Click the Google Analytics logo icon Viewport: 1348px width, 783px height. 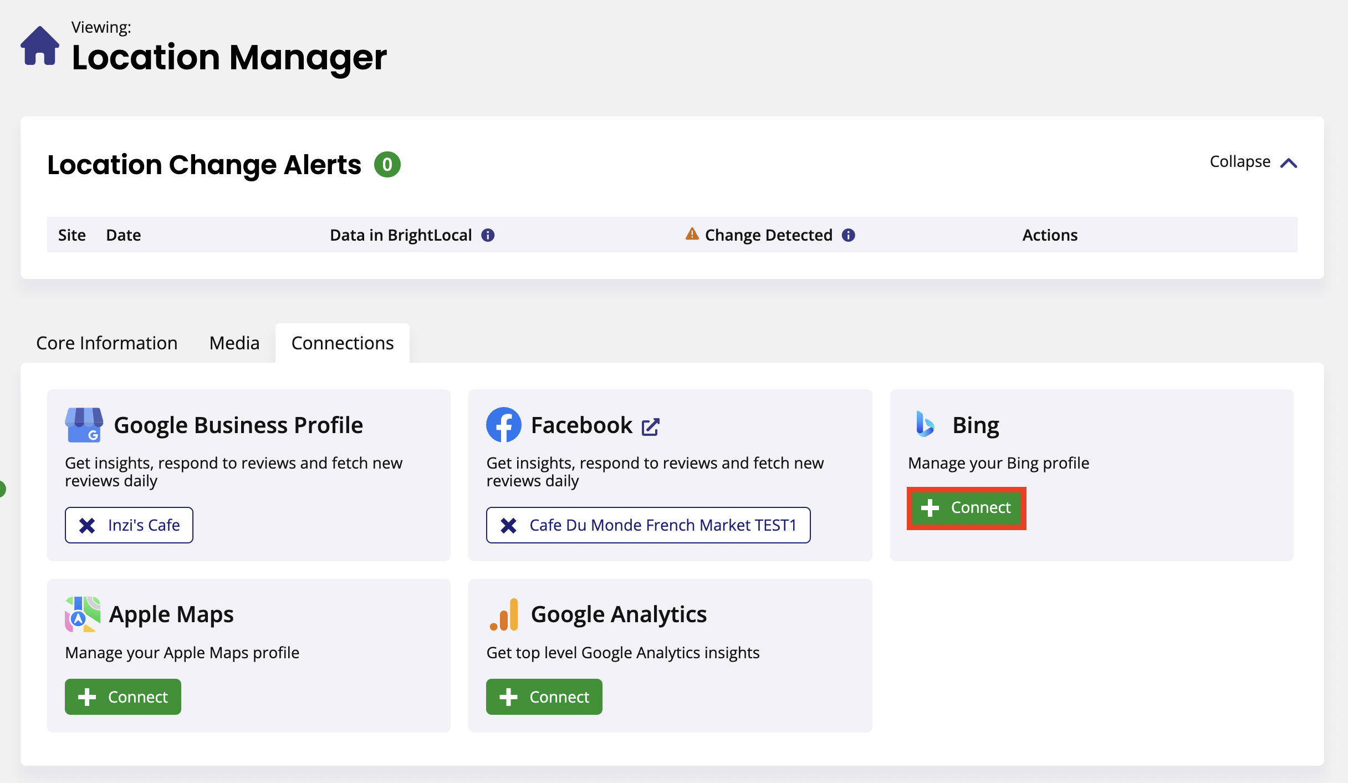pos(504,614)
